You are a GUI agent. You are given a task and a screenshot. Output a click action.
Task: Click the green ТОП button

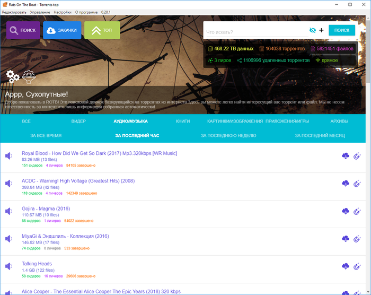[x=102, y=30]
